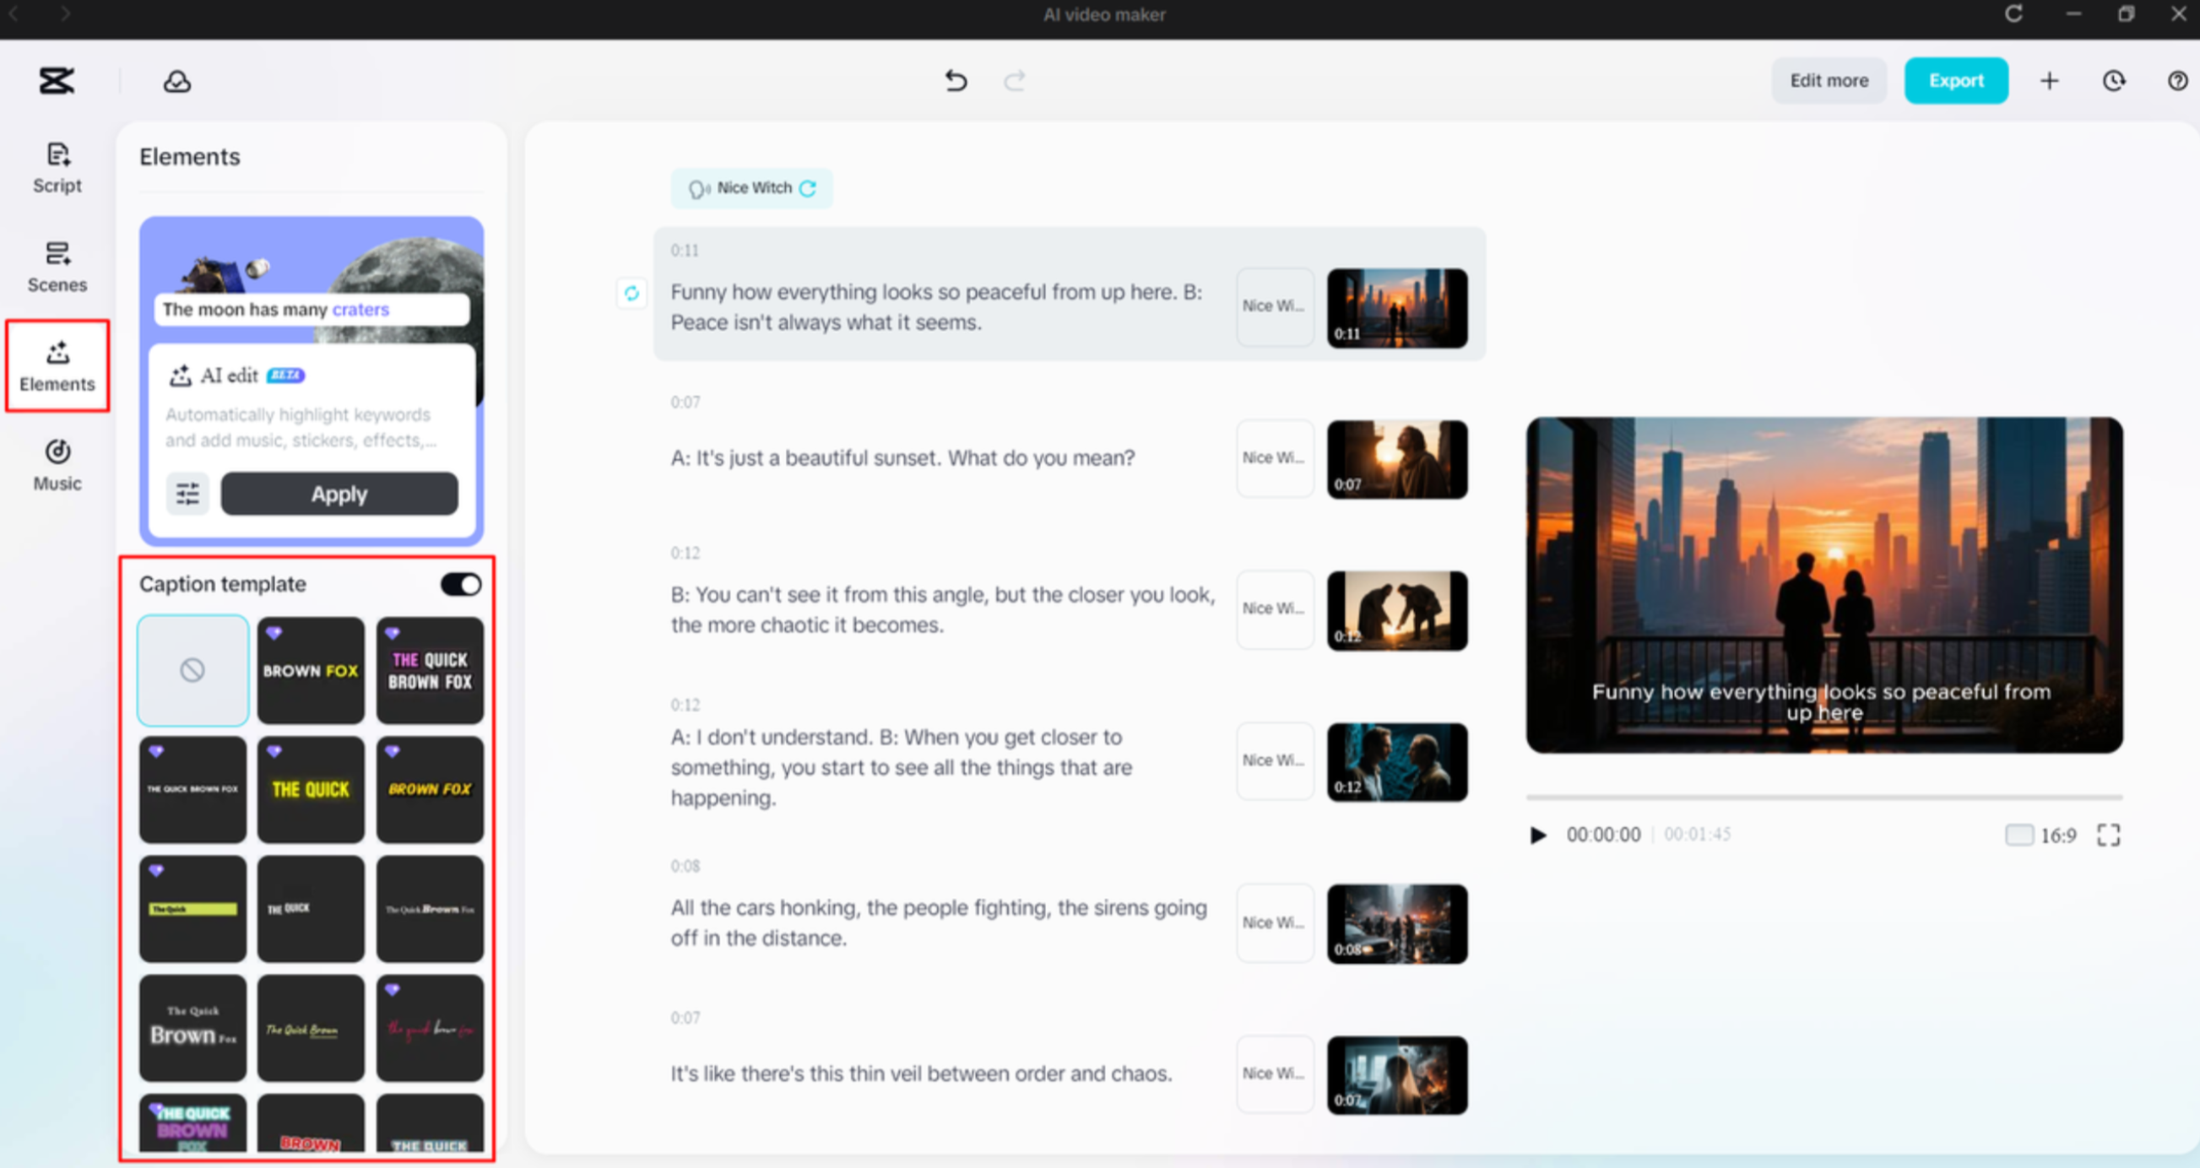Open the Elements panel
The image size is (2200, 1168).
(57, 367)
